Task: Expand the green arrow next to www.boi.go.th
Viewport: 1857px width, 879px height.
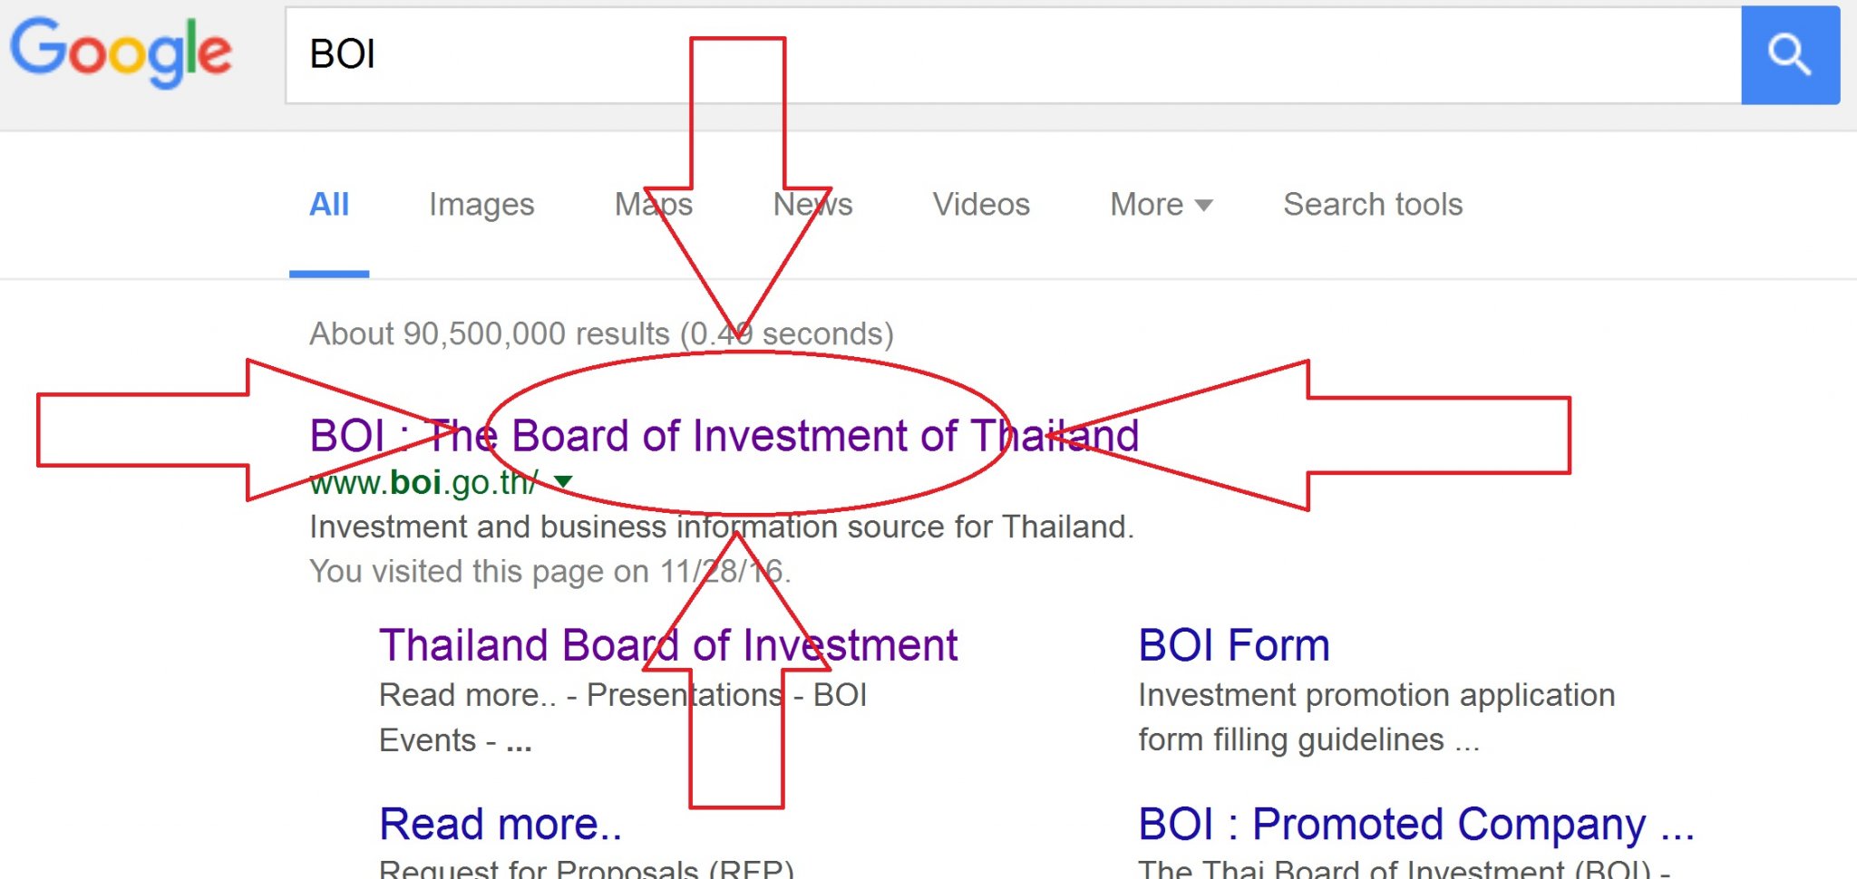Action: coord(563,481)
